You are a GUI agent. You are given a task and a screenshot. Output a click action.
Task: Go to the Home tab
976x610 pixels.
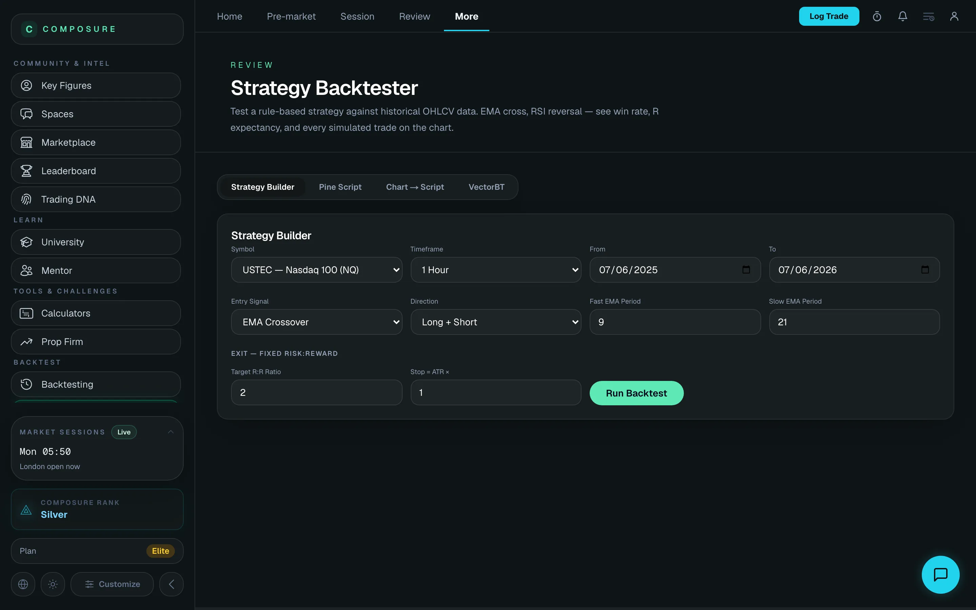(229, 17)
